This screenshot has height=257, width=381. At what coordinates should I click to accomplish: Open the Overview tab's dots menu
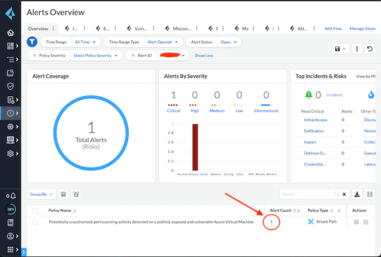tap(53, 29)
